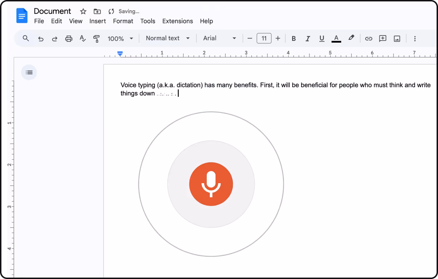Viewport: 438px width, 279px height.
Task: Toggle bold formatting
Action: point(294,39)
